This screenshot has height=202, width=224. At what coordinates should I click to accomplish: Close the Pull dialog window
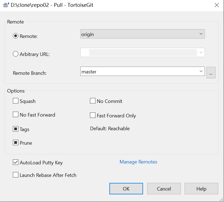click(x=217, y=5)
